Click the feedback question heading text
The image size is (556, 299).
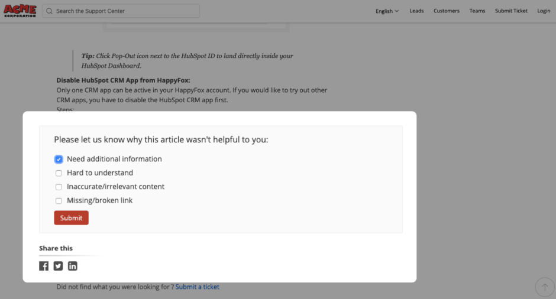point(161,139)
